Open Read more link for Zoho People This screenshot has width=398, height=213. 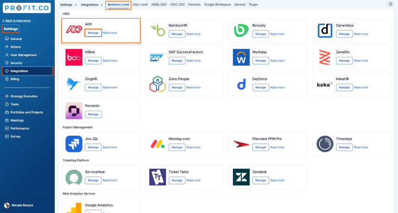(x=194, y=88)
